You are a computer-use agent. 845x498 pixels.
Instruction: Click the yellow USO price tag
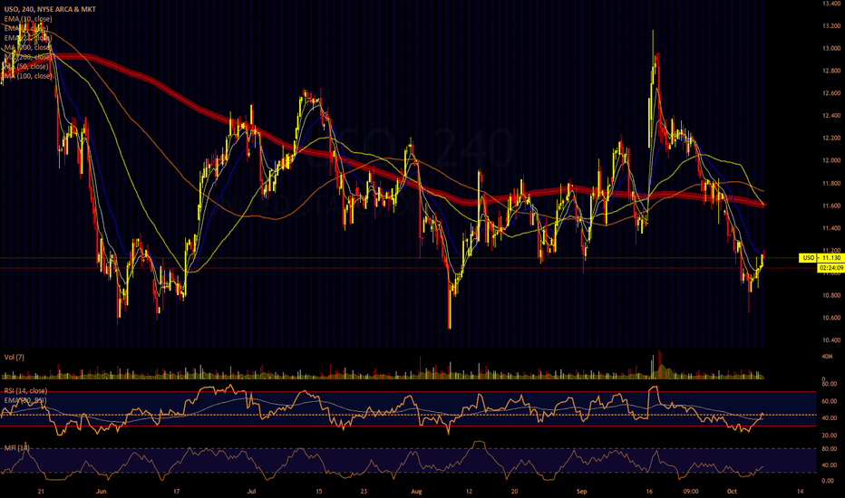(x=808, y=258)
